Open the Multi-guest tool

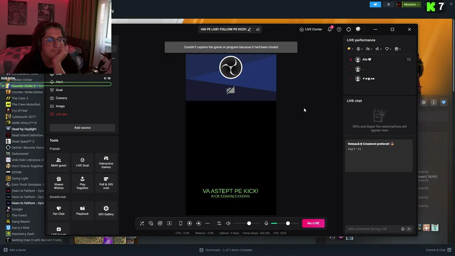click(x=59, y=162)
